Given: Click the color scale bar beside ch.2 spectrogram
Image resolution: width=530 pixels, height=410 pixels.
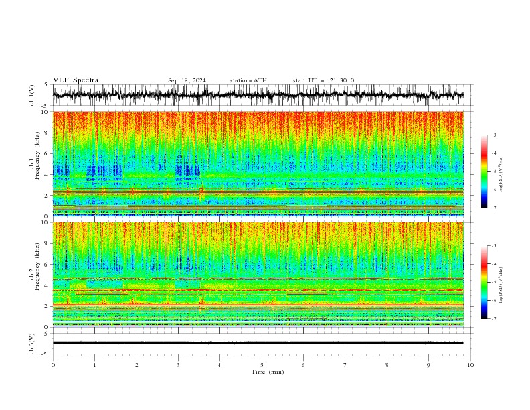Looking at the screenshot, I should [x=484, y=282].
